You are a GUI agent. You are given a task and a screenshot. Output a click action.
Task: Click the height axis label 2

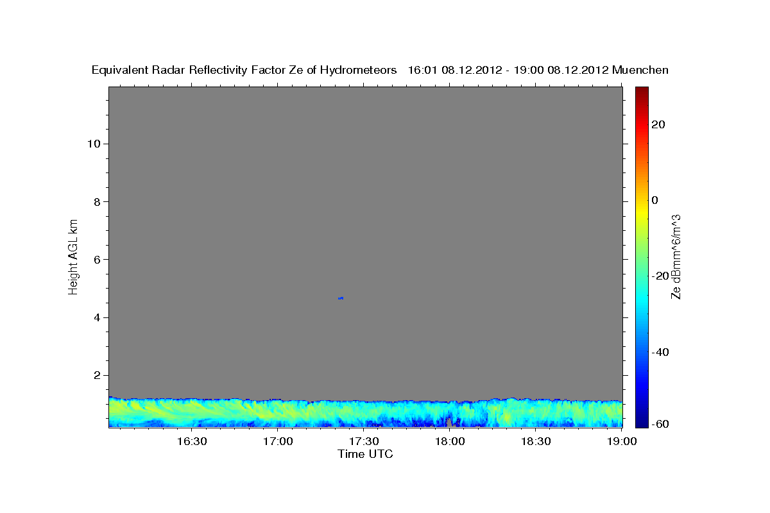point(98,376)
